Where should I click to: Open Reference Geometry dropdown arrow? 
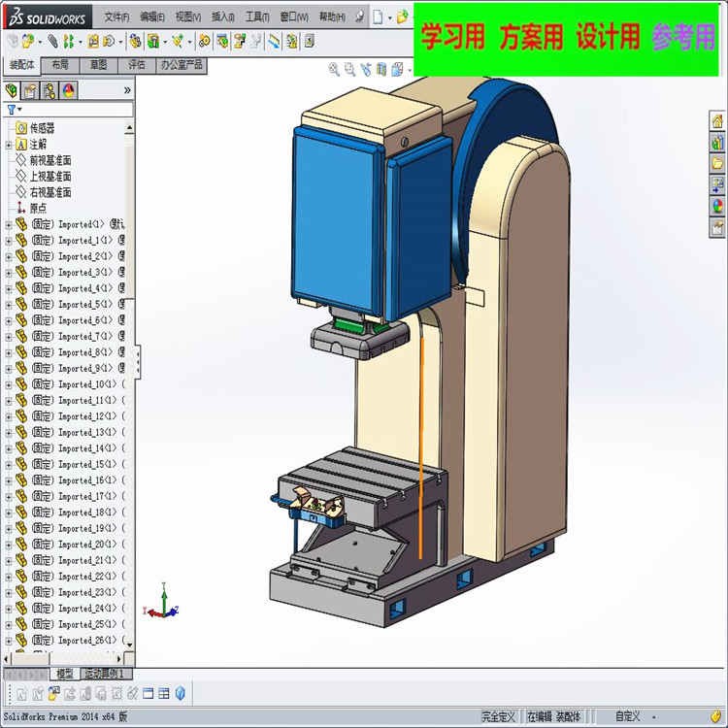(x=189, y=43)
